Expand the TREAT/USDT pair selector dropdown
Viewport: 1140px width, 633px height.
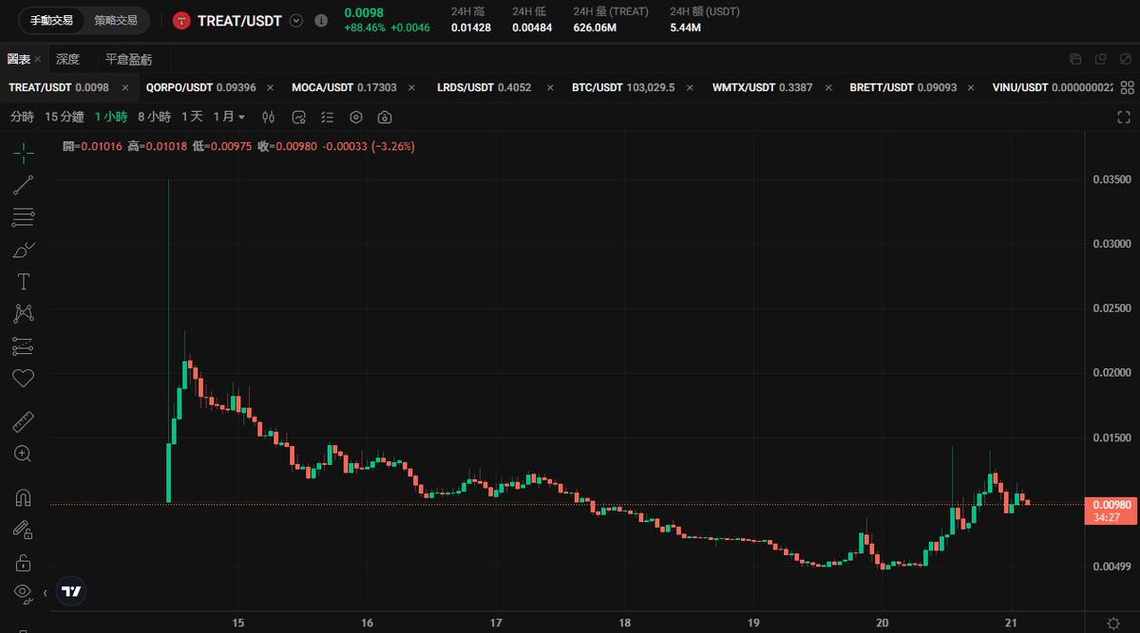[296, 21]
